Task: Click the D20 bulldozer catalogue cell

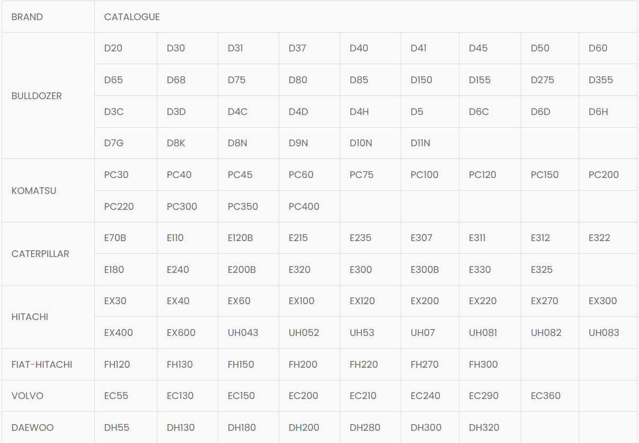Action: tap(126, 48)
